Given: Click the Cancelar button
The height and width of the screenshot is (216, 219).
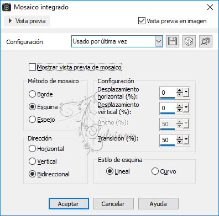Looking at the screenshot, I should [113, 204].
